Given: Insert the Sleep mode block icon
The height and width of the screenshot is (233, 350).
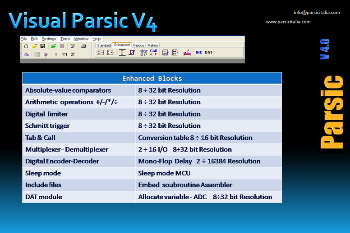Looking at the screenshot, I should coord(187,53).
